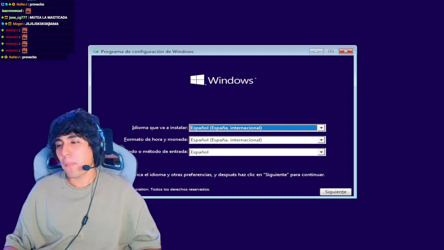Click the label 'Formato de hora y moneda:'
This screenshot has width=444, height=250.
click(156, 140)
